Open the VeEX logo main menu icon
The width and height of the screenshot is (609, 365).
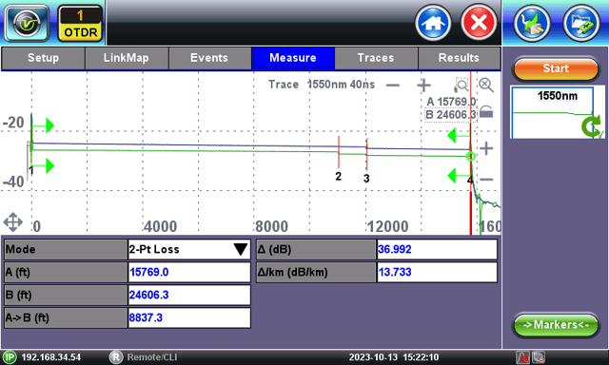pyautogui.click(x=27, y=23)
